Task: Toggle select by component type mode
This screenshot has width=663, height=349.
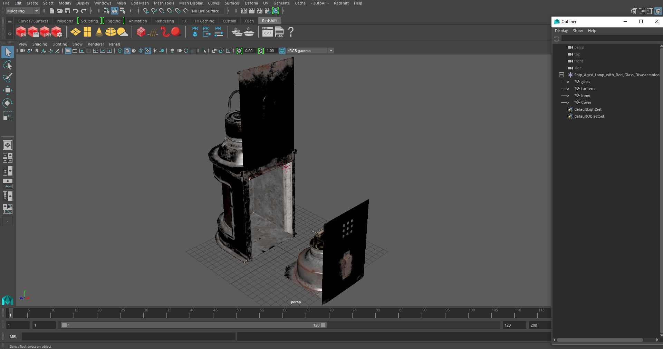Action: (x=123, y=11)
